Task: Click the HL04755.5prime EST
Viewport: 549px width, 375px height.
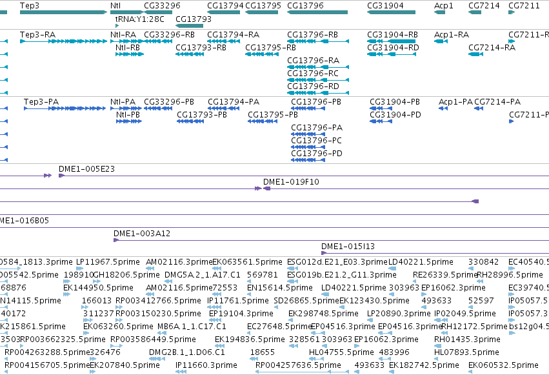Action: tap(317, 359)
